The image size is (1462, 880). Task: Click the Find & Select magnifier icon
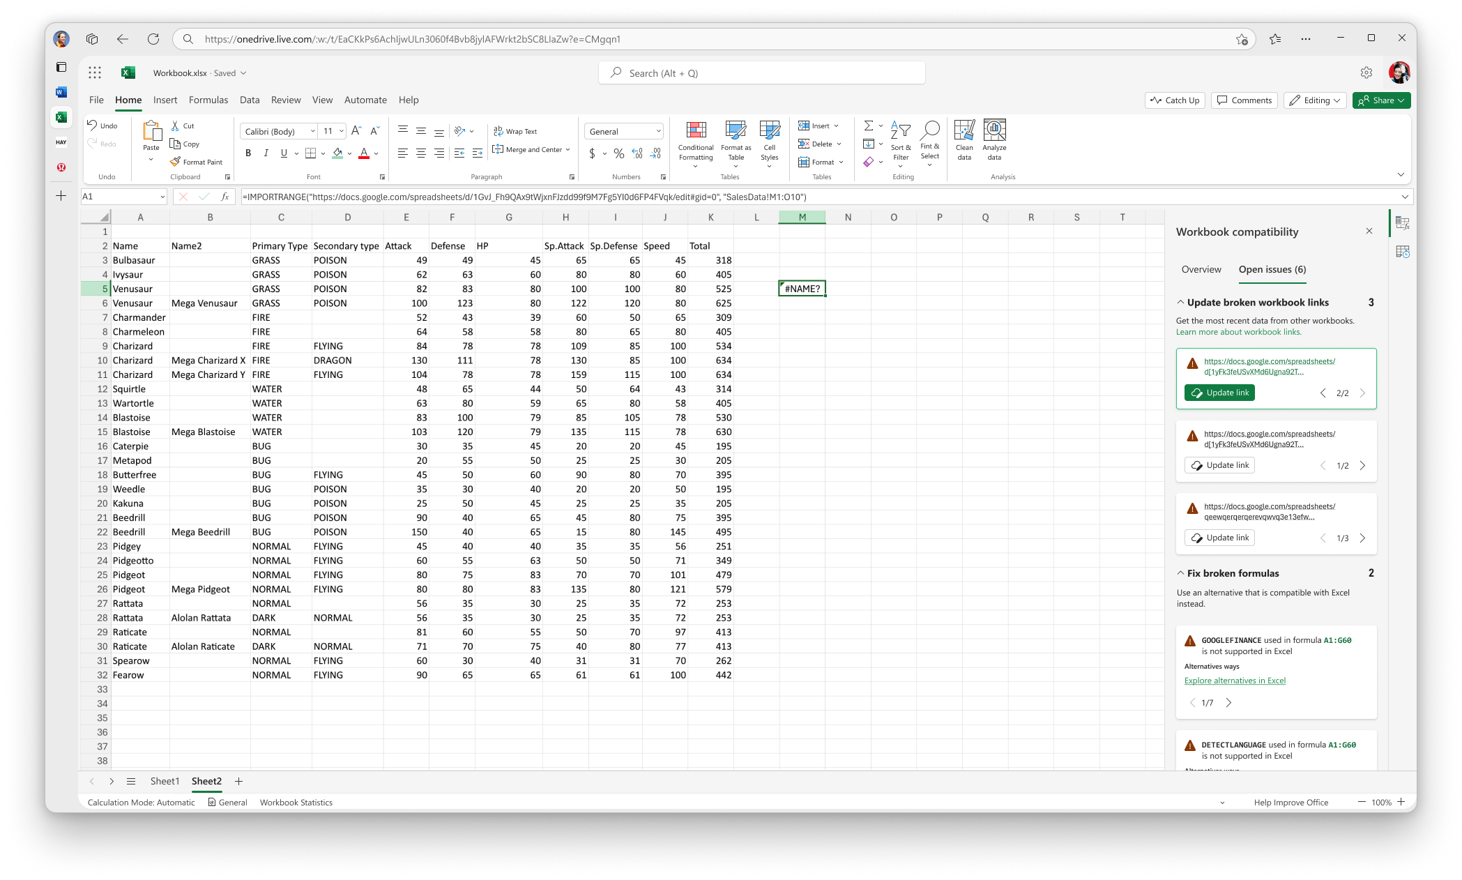[x=930, y=130]
